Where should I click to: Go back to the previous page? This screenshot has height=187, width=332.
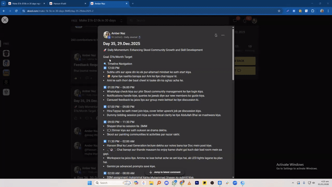pyautogui.click(x=4, y=11)
